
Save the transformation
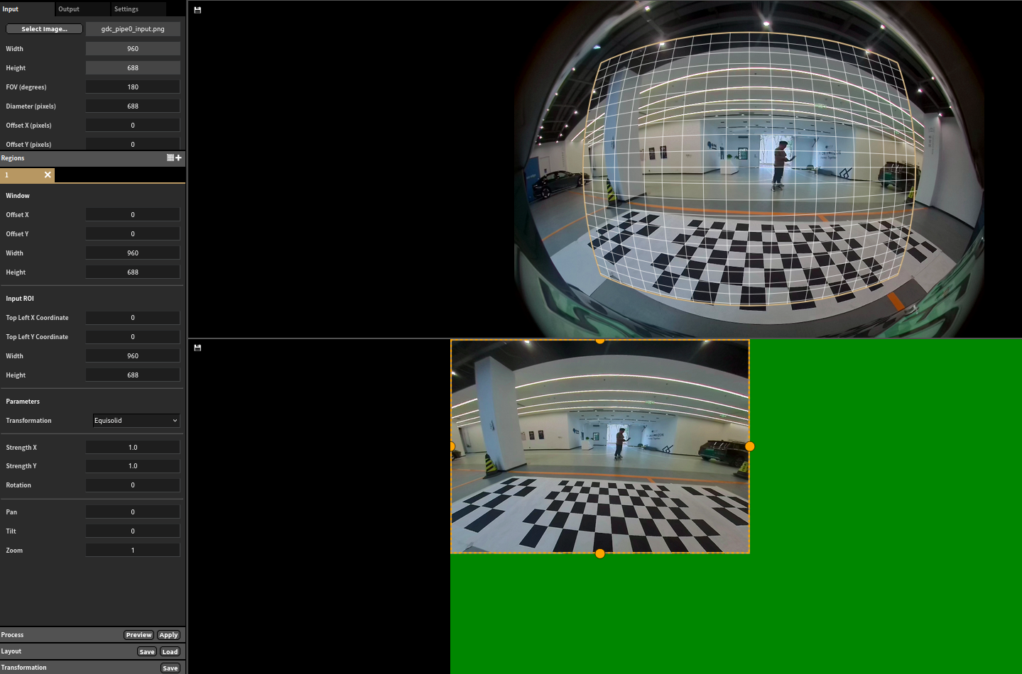[x=170, y=668]
